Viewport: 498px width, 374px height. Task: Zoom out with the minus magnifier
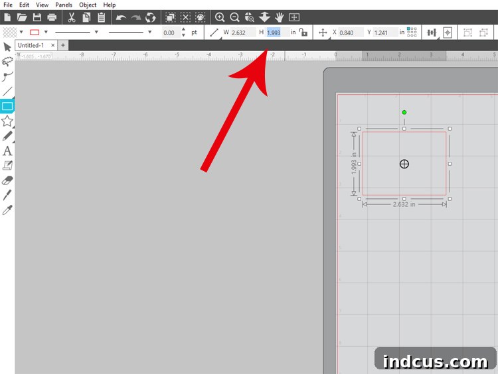(x=234, y=17)
